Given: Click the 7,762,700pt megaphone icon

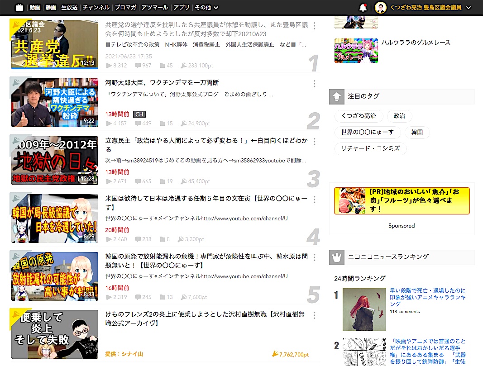Looking at the screenshot, I should coord(275,354).
